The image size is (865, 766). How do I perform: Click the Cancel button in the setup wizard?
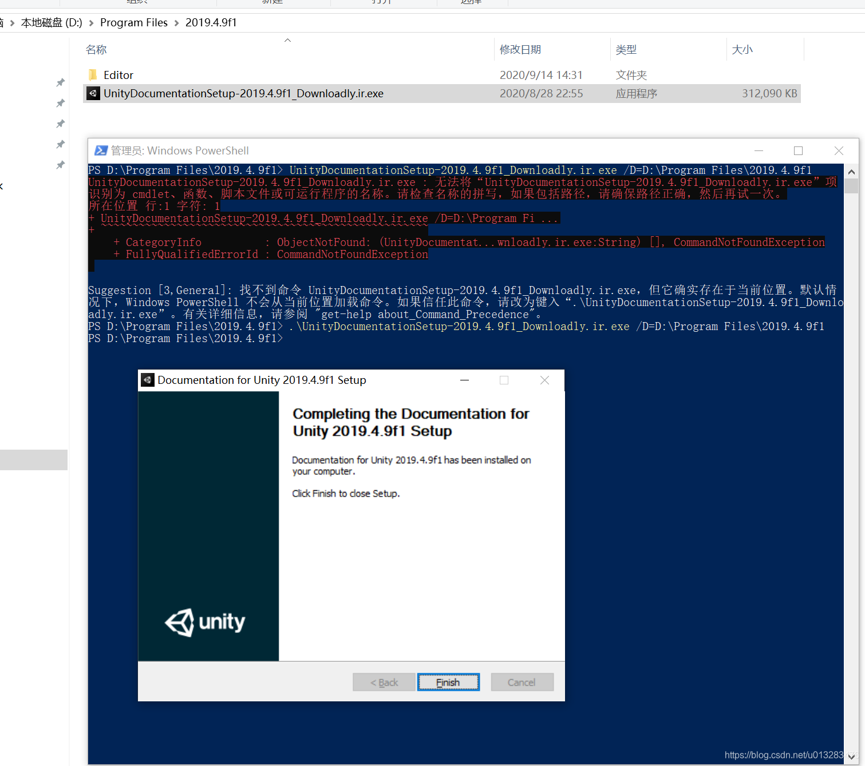(522, 682)
